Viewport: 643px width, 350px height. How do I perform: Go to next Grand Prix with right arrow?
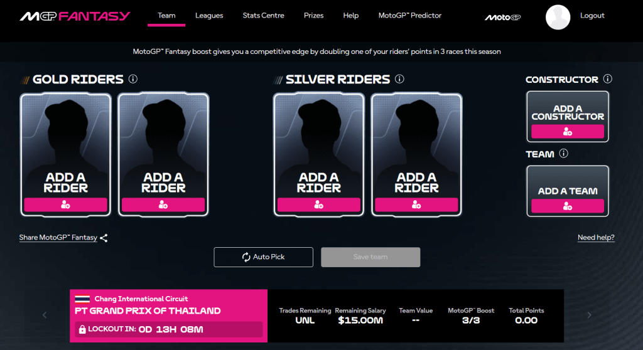pos(589,315)
